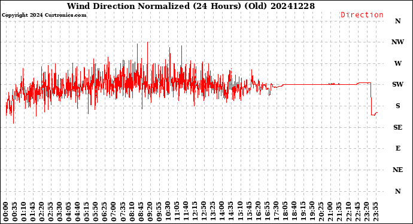Viewport: 413px width, 224px height.
Task: Click the 06:25 time label
Action: point(105,211)
